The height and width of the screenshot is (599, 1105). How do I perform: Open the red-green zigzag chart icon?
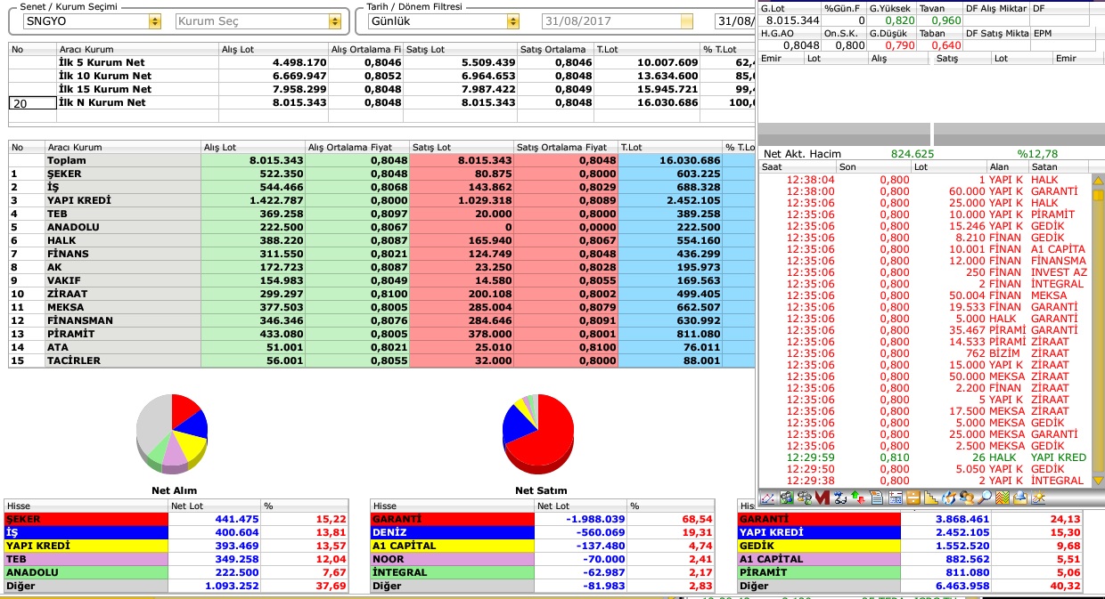click(1002, 498)
